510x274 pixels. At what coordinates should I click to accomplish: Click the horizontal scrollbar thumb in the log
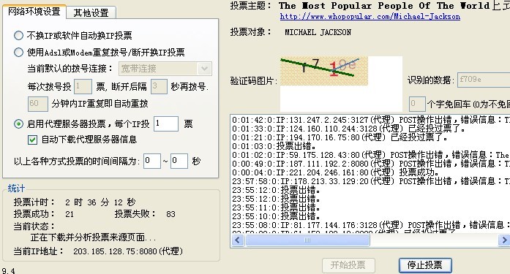(307, 240)
